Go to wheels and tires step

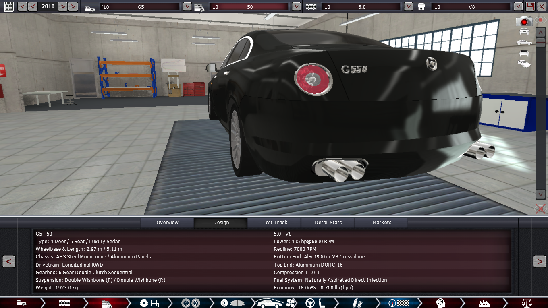click(x=191, y=303)
